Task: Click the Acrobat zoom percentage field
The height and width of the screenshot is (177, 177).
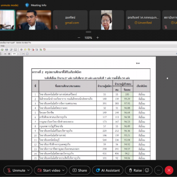Action: click(x=14, y=54)
